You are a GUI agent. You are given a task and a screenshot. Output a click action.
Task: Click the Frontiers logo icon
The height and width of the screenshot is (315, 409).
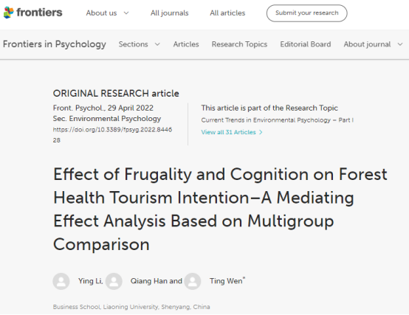click(8, 13)
